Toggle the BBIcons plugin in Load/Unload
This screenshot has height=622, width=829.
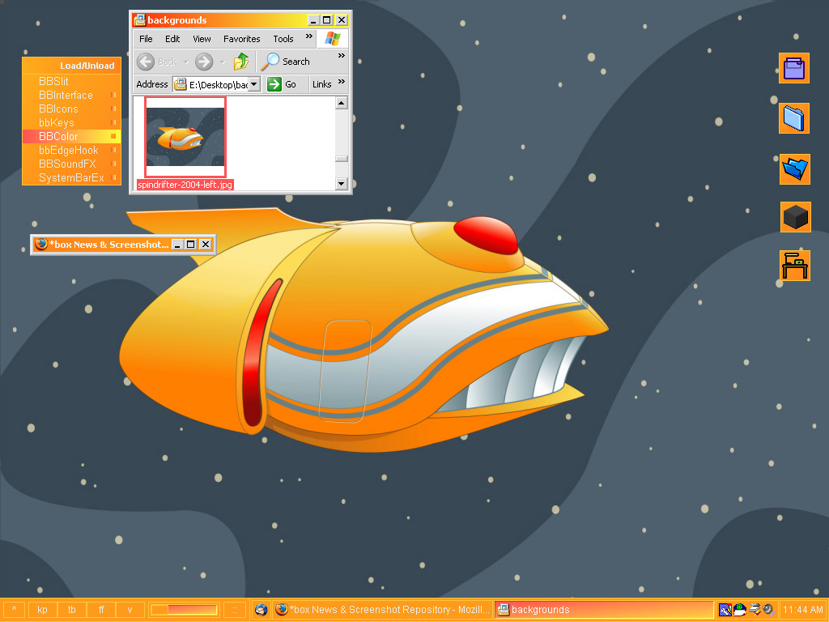pyautogui.click(x=72, y=109)
